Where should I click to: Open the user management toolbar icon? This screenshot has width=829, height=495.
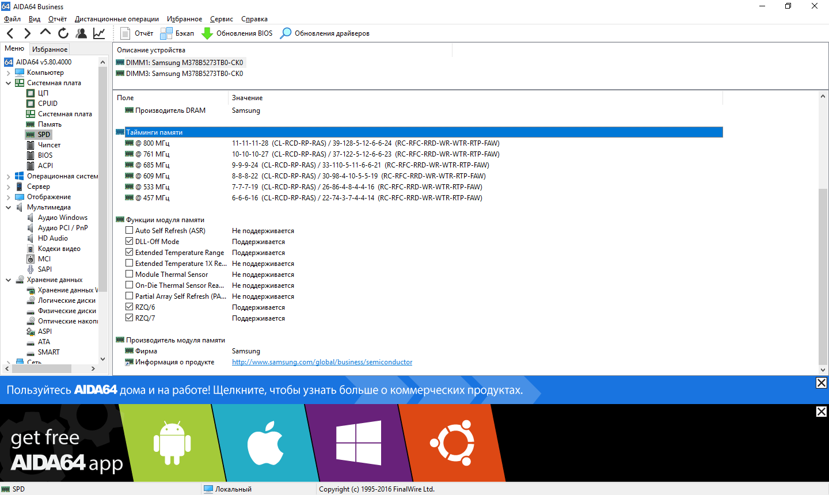pyautogui.click(x=81, y=33)
